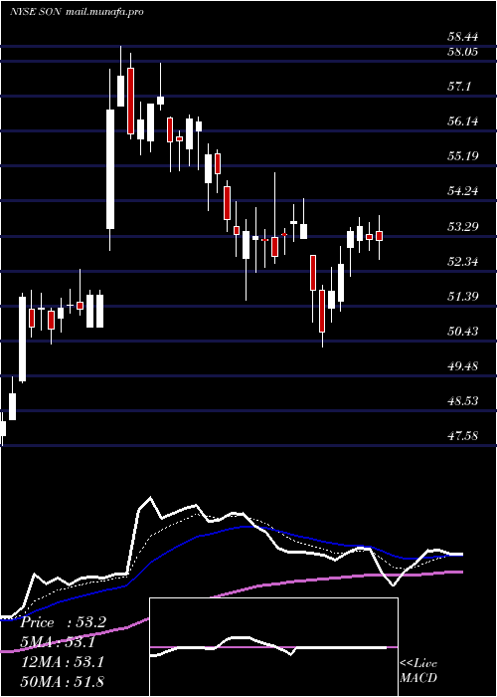Click the 54.24 price level label
The height and width of the screenshot is (697, 497).
(462, 191)
